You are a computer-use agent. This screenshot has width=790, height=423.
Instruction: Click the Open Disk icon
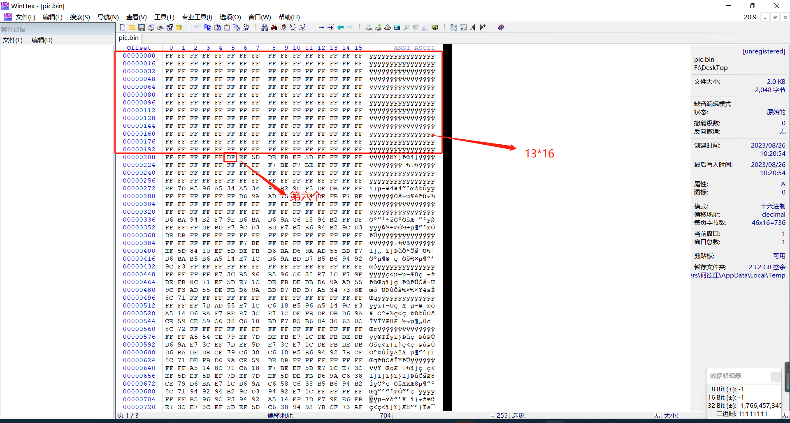click(x=369, y=28)
